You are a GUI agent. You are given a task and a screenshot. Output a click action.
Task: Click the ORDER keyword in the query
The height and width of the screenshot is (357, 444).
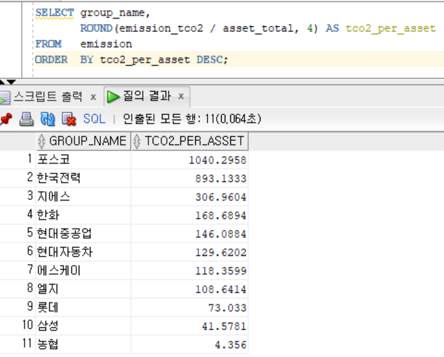tap(51, 60)
